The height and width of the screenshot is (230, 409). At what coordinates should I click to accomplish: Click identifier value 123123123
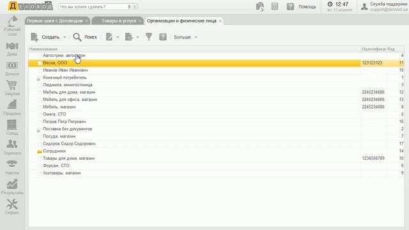[372, 63]
